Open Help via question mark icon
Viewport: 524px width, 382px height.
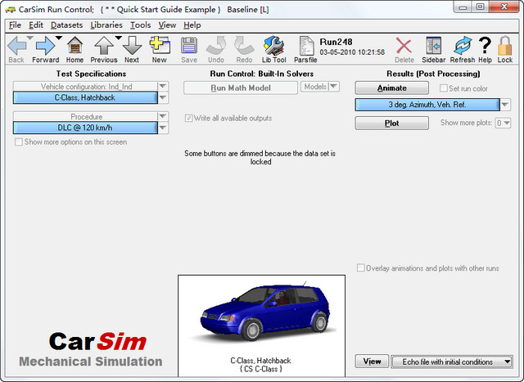(x=485, y=46)
